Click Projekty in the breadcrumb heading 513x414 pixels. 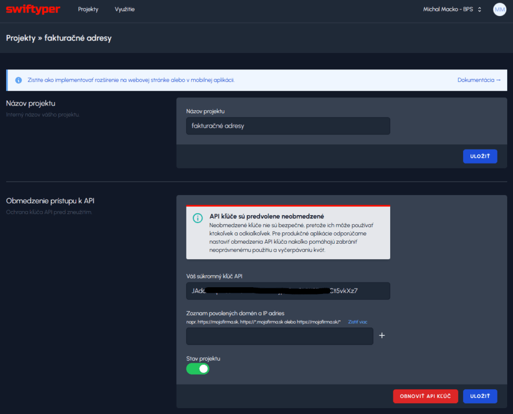(x=21, y=38)
